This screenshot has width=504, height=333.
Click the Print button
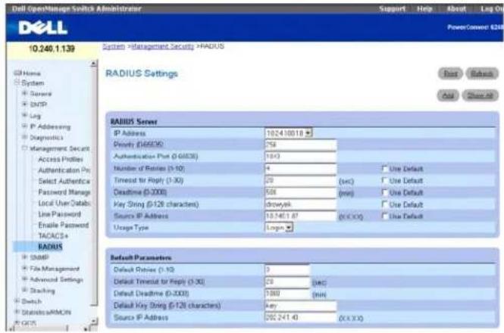(x=450, y=73)
